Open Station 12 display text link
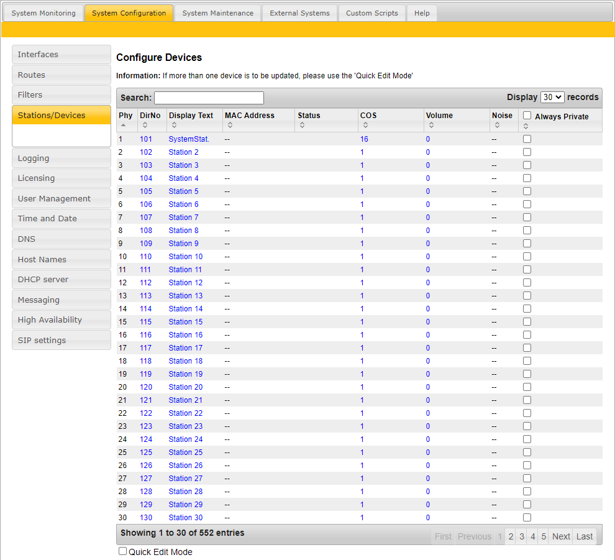The height and width of the screenshot is (560, 615). coord(185,283)
